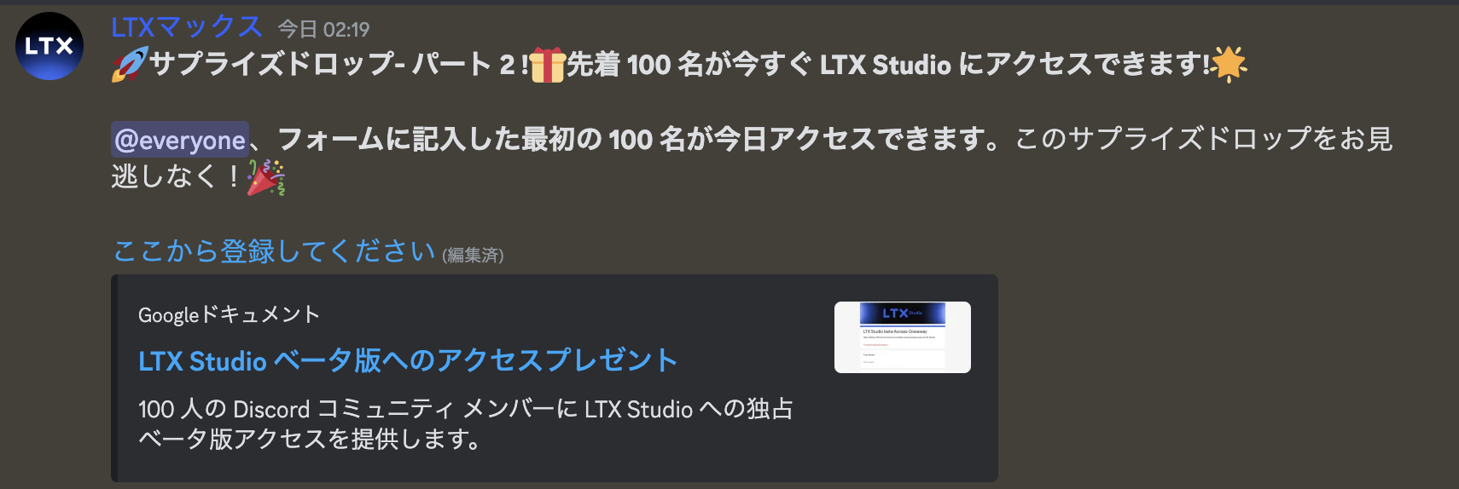Open the ここから登録してください link

pos(274,251)
